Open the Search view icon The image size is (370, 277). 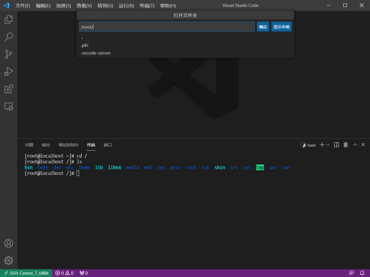(x=9, y=37)
